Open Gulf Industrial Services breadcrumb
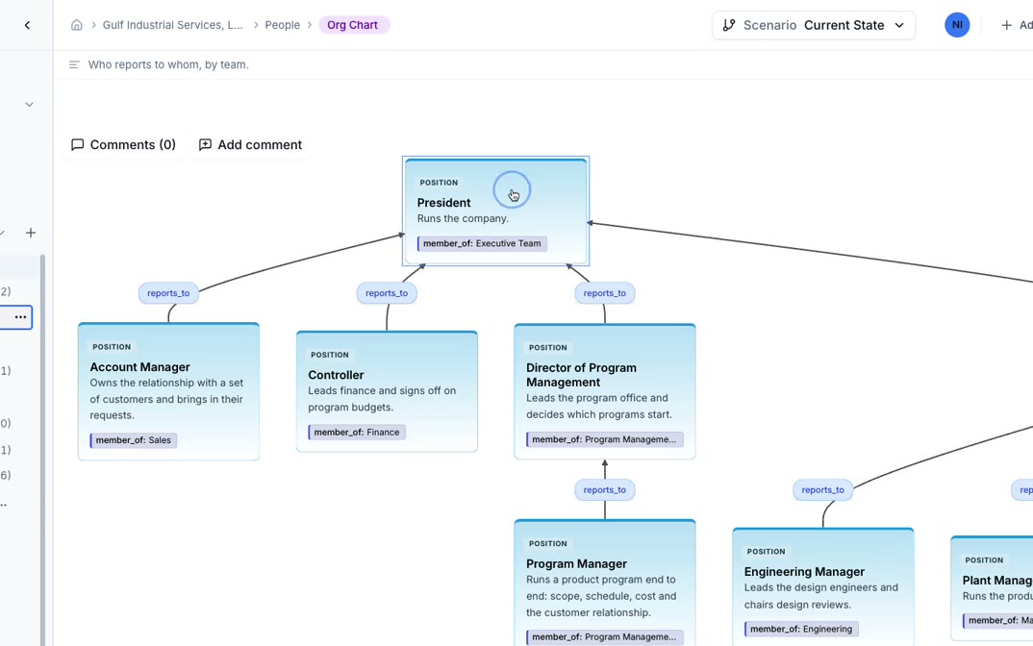Screen dimensions: 1033x646 (172, 25)
